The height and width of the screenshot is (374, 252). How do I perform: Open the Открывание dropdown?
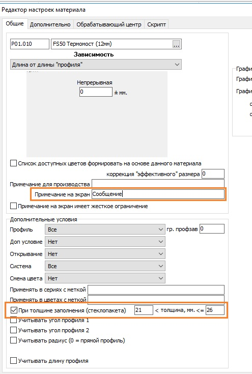(105, 254)
